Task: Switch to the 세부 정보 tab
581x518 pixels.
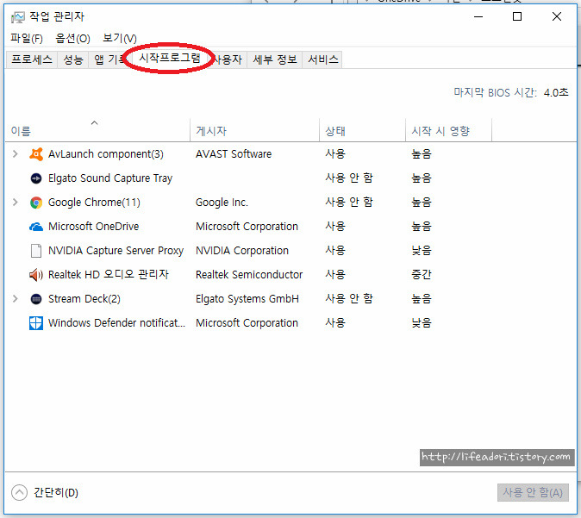Action: point(275,59)
